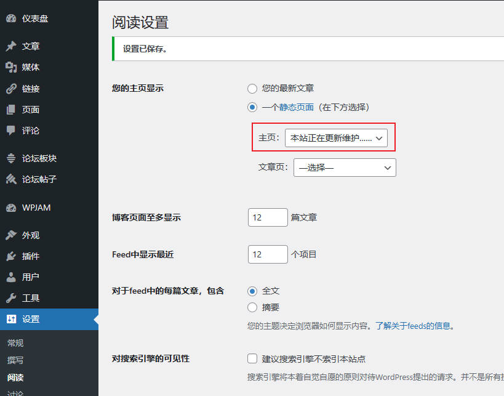Open Media via its camera-music icon
The height and width of the screenshot is (396, 504).
click(11, 67)
